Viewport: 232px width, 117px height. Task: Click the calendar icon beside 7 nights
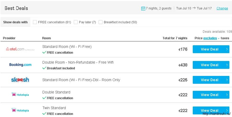click(143, 8)
